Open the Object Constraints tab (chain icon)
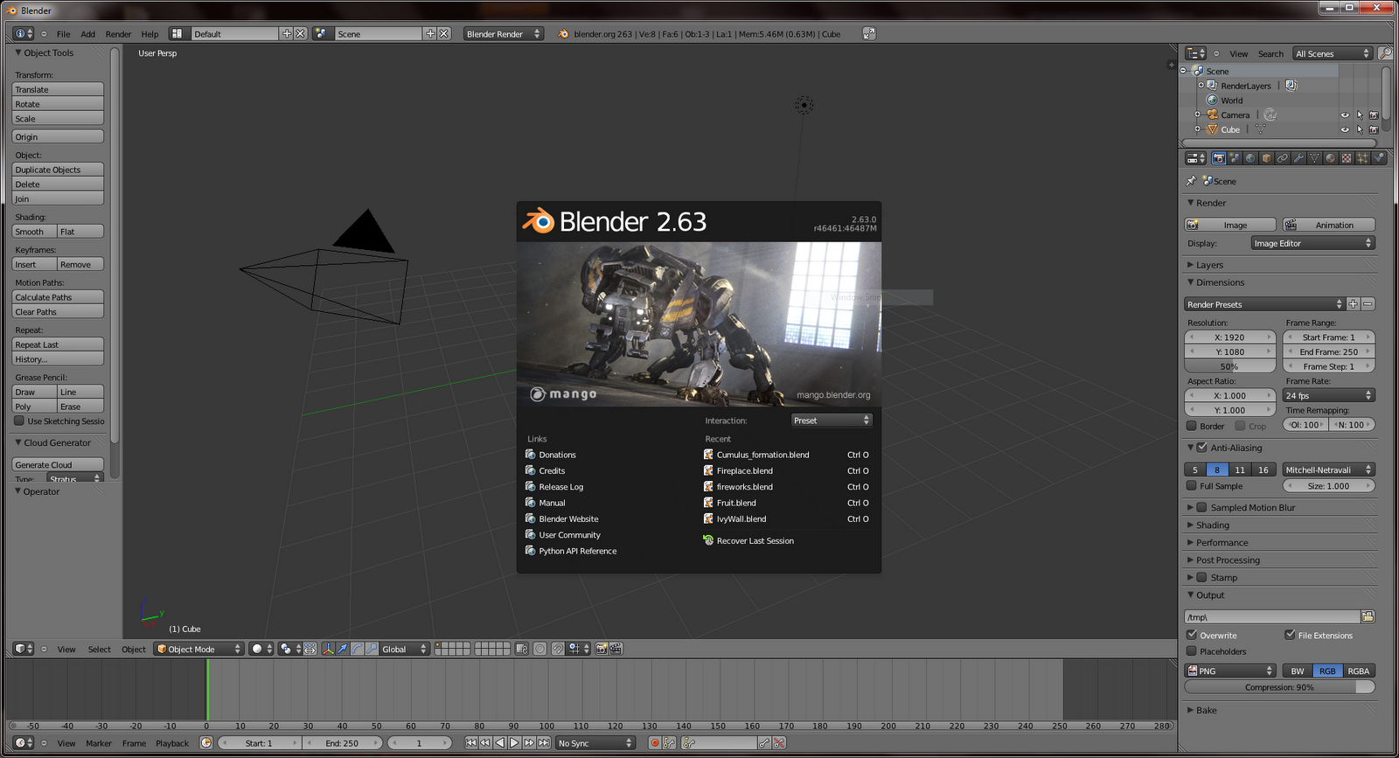The image size is (1399, 758). click(x=1283, y=158)
